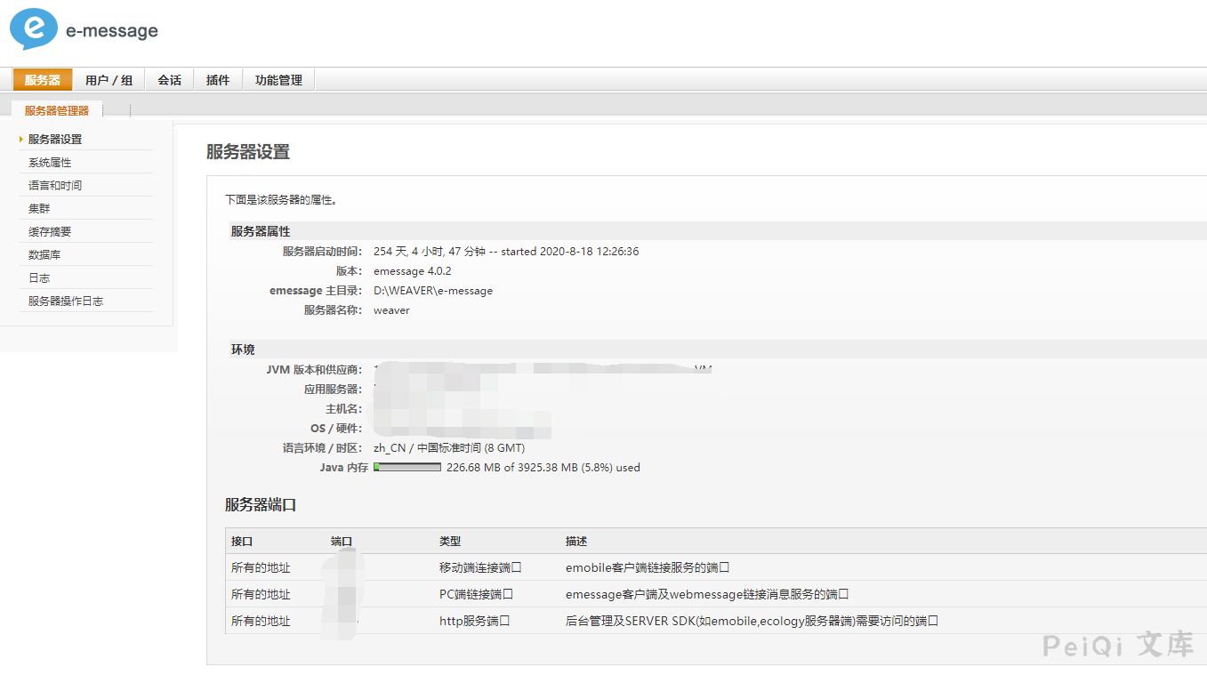Open the 数据库 sidebar entry
The height and width of the screenshot is (683, 1207).
[44, 255]
